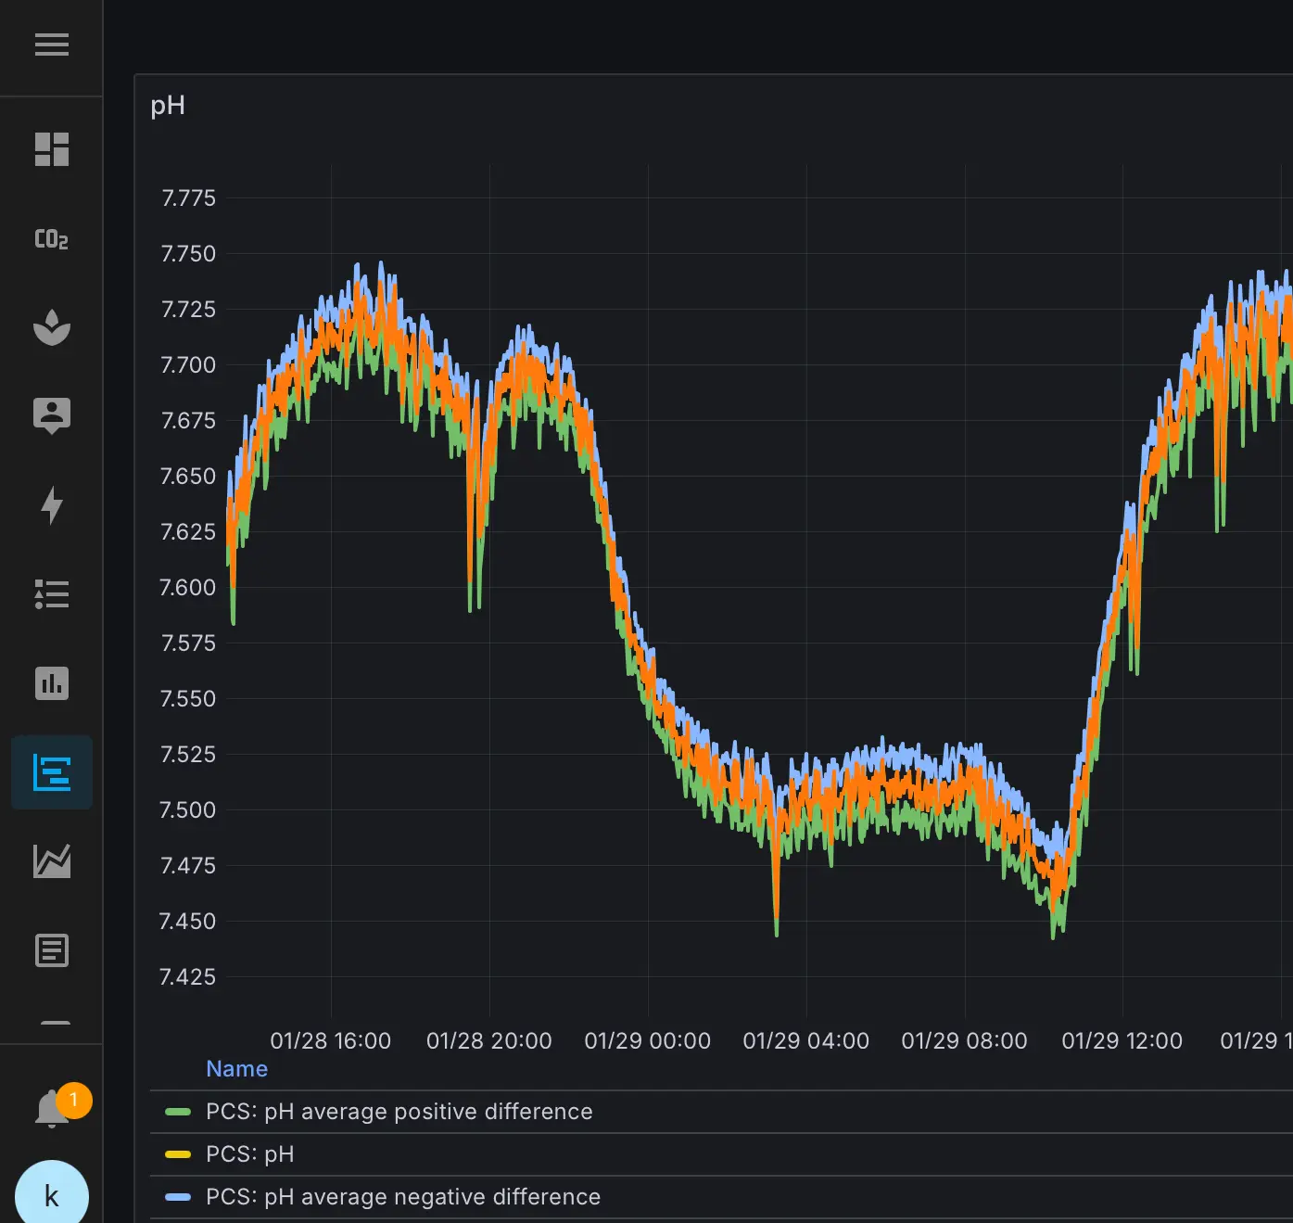The image size is (1293, 1223).
Task: Select the lightning bolt energy icon
Action: (x=52, y=505)
